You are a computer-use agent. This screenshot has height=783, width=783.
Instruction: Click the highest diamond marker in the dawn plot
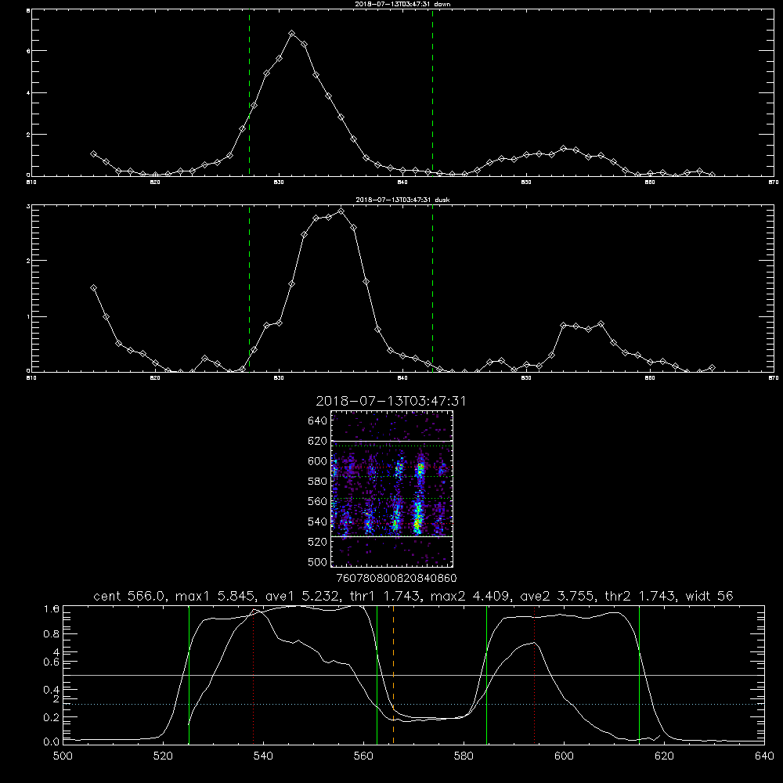coord(291,34)
